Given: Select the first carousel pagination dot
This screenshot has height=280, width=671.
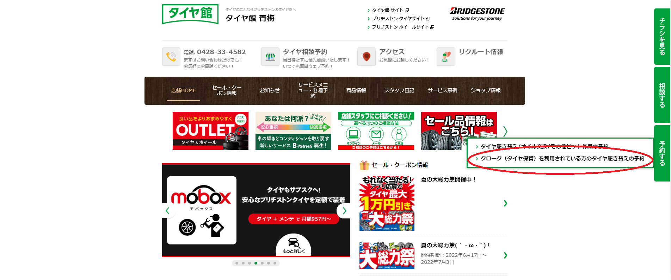Looking at the screenshot, I should coord(237,263).
